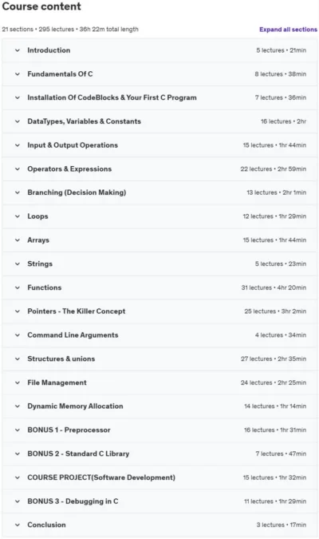Click the chevron beside Arrays

click(18, 240)
